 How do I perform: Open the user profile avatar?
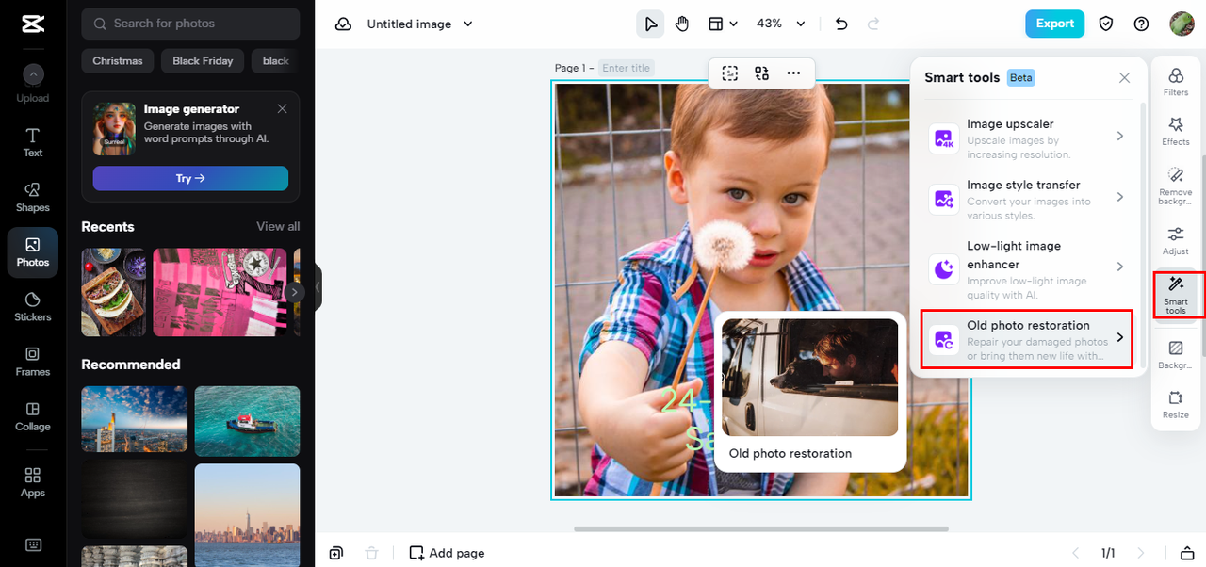pos(1182,24)
